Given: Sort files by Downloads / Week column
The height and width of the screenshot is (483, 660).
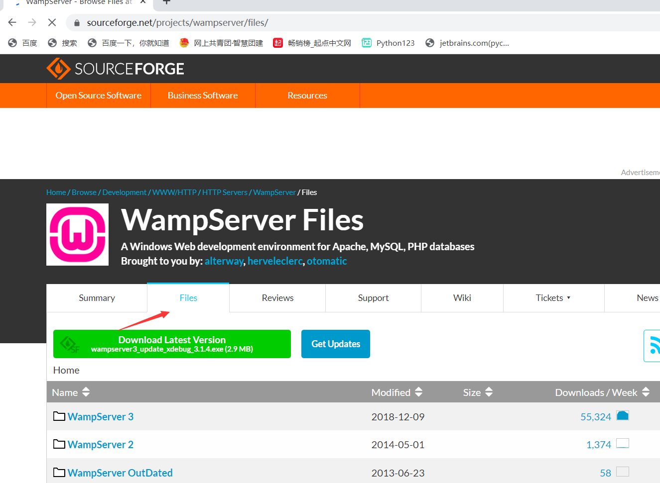Looking at the screenshot, I should point(602,392).
